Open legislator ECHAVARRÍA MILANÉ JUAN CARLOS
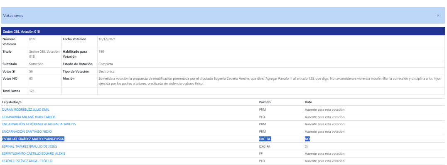Image resolution: width=447 pixels, height=165 pixels. coord(29,117)
